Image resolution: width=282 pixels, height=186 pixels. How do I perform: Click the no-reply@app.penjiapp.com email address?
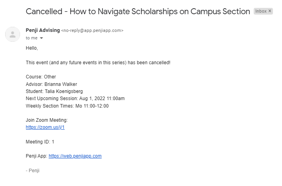(x=92, y=30)
